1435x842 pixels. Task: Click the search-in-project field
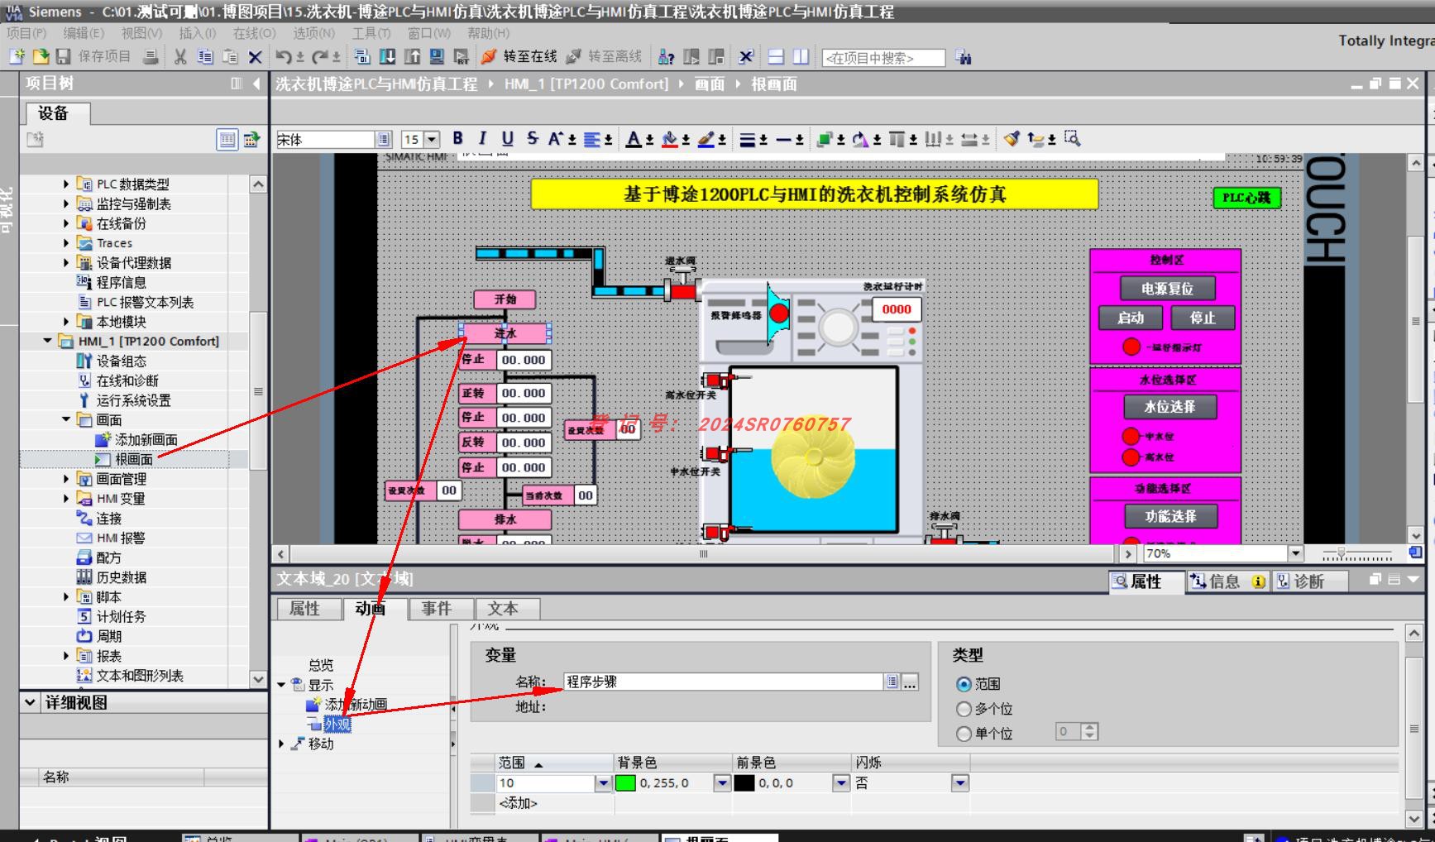[x=883, y=58]
